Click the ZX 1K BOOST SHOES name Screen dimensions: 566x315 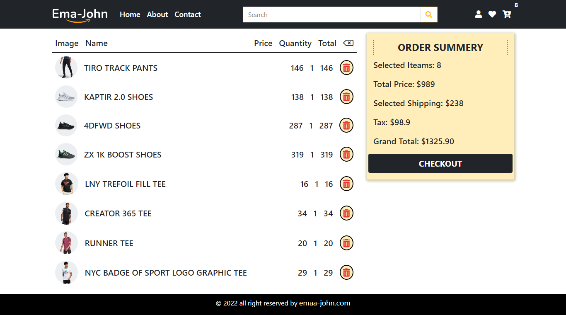pos(123,155)
